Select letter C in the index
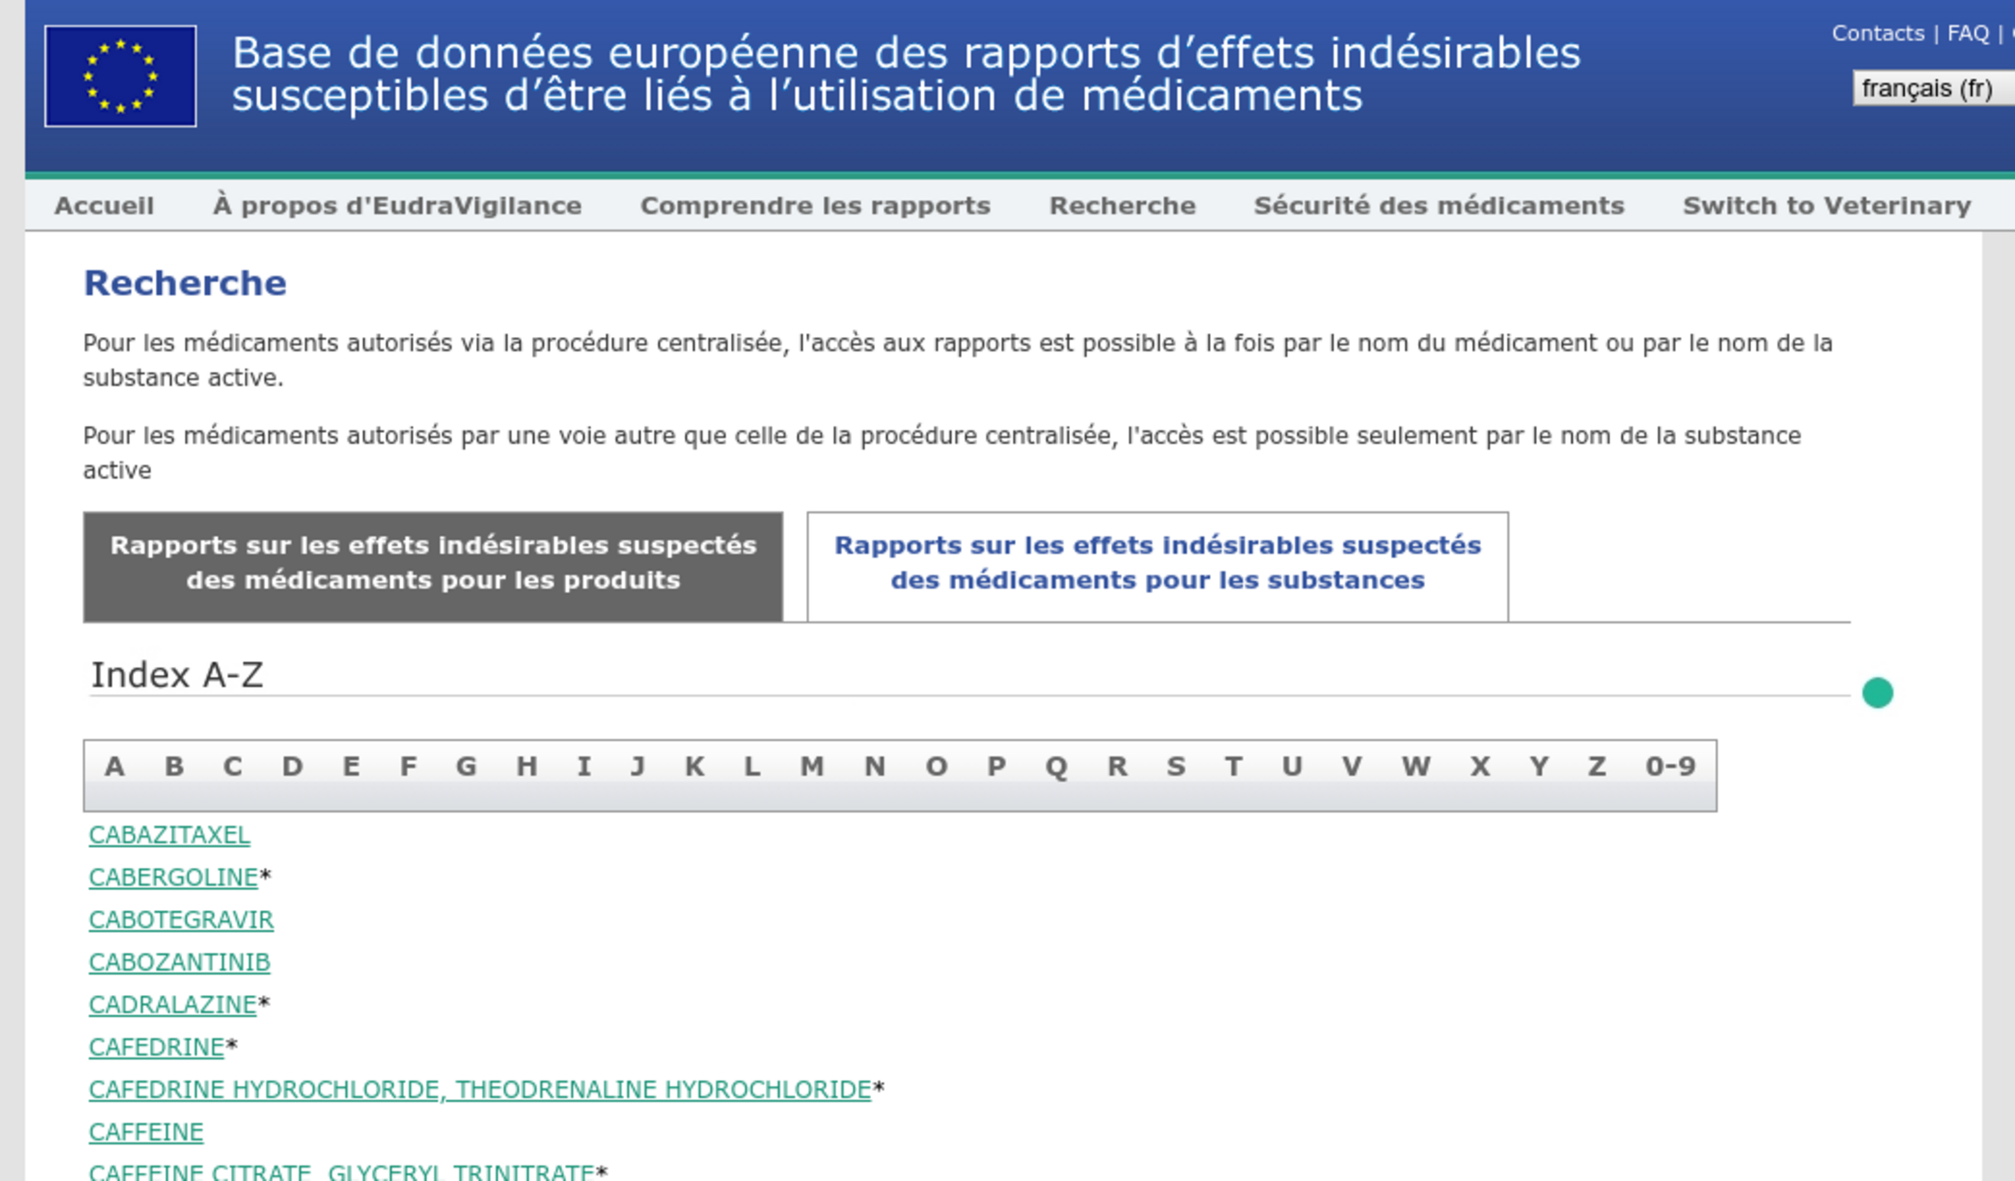The image size is (2015, 1181). coord(233,766)
